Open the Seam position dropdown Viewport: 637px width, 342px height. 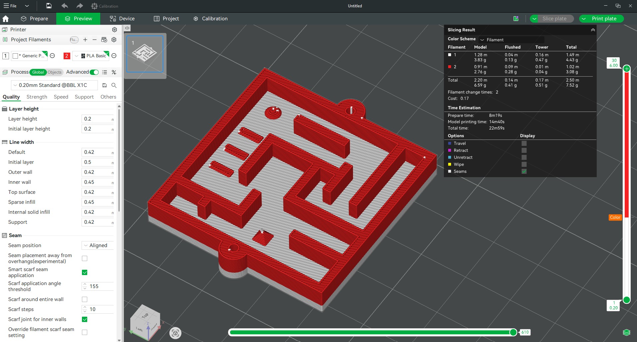click(x=98, y=245)
